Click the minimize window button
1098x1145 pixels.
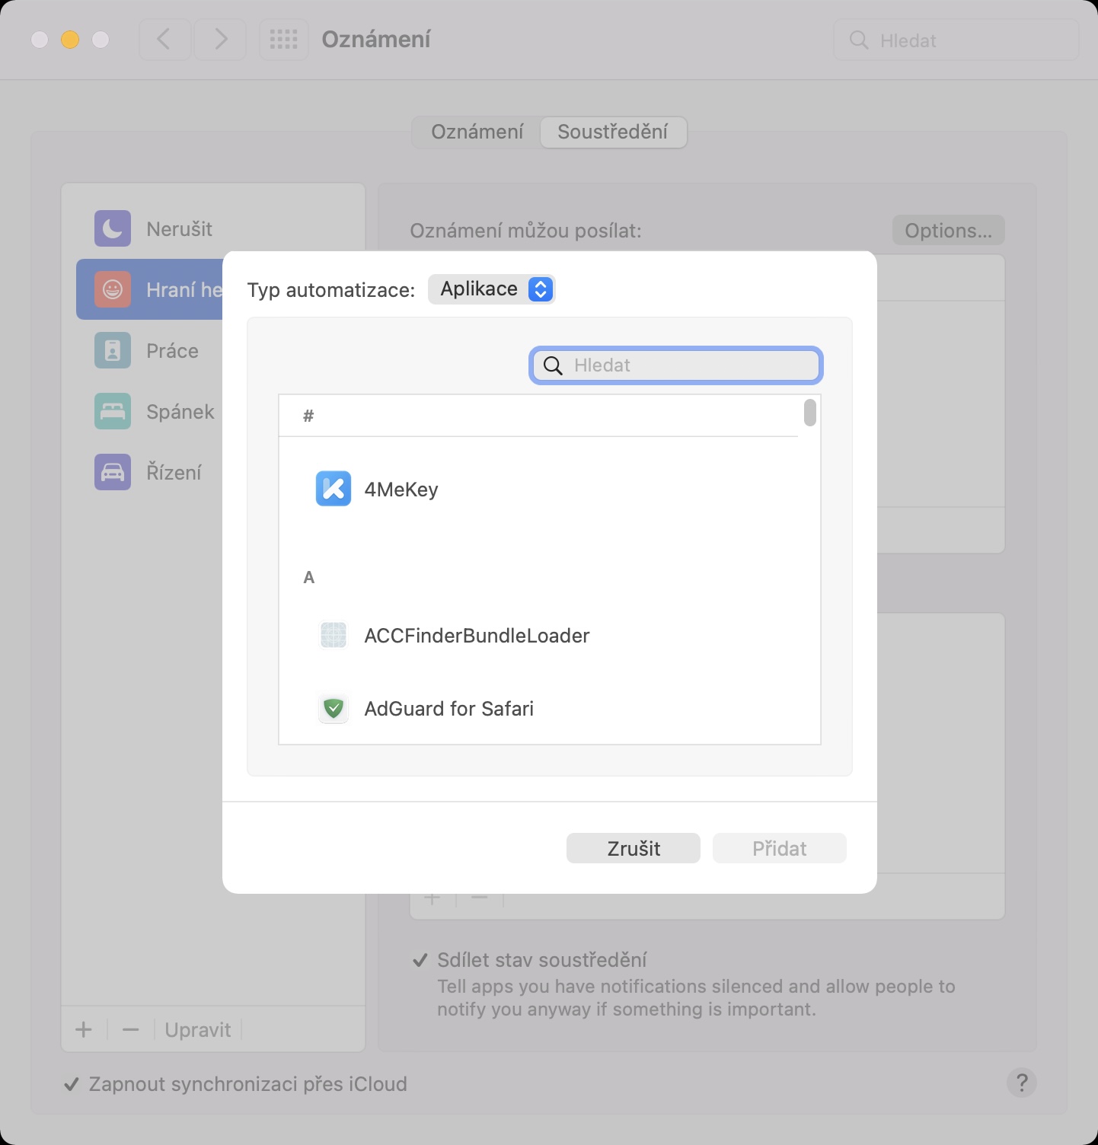[70, 40]
